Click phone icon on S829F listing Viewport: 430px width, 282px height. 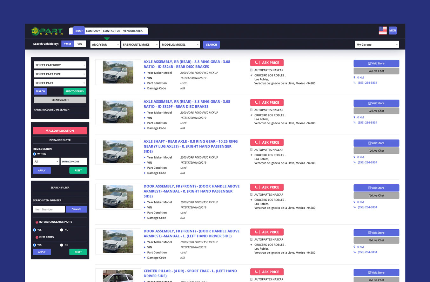click(x=355, y=122)
